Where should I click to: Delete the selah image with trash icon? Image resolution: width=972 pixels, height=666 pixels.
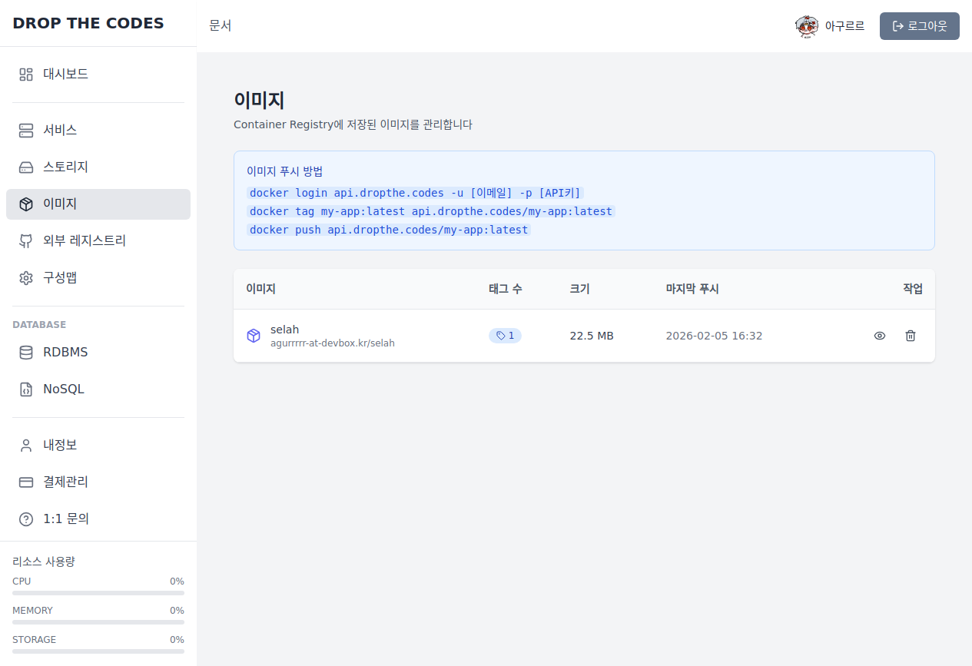[x=911, y=336]
